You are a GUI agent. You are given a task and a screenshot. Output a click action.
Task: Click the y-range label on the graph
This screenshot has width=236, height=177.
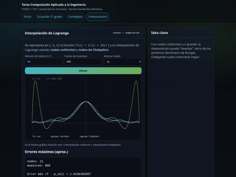(54, 79)
